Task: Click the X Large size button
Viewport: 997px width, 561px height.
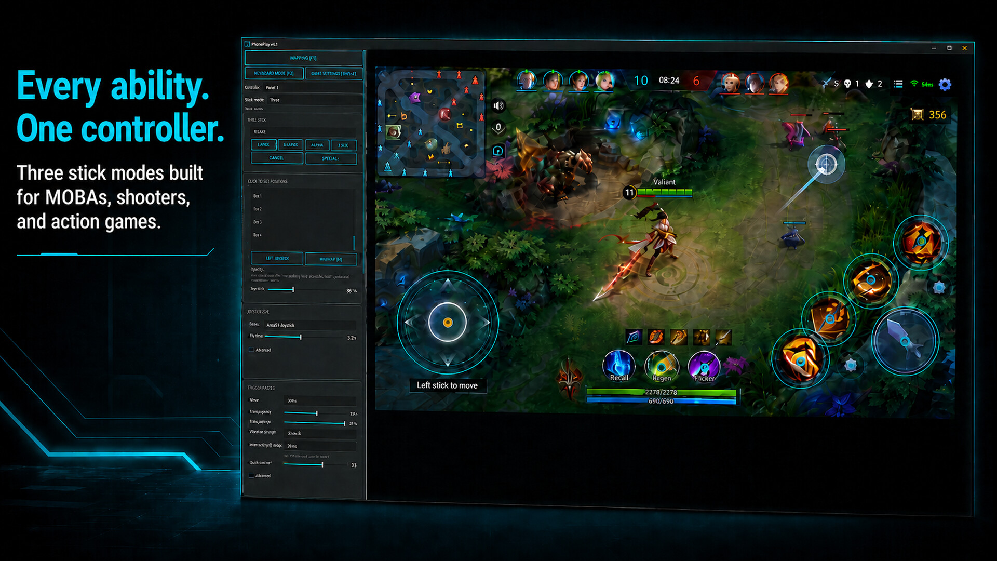Action: [290, 145]
